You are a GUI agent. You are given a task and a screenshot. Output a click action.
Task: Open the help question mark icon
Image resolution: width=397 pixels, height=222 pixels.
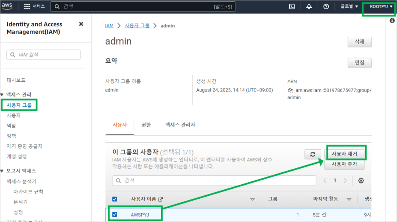[326, 7]
